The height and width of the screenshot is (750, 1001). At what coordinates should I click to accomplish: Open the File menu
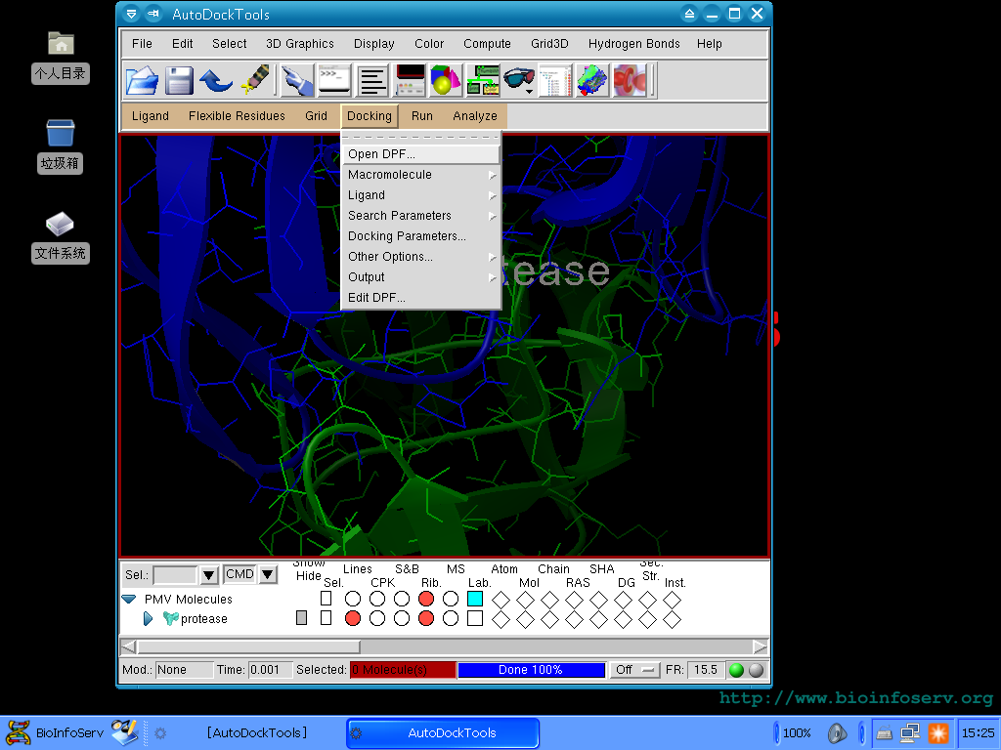click(142, 43)
